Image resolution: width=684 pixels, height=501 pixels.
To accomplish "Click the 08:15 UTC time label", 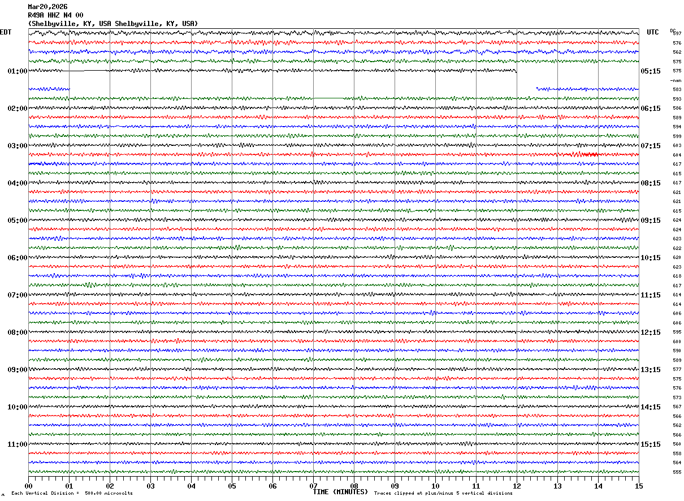I will click(650, 183).
